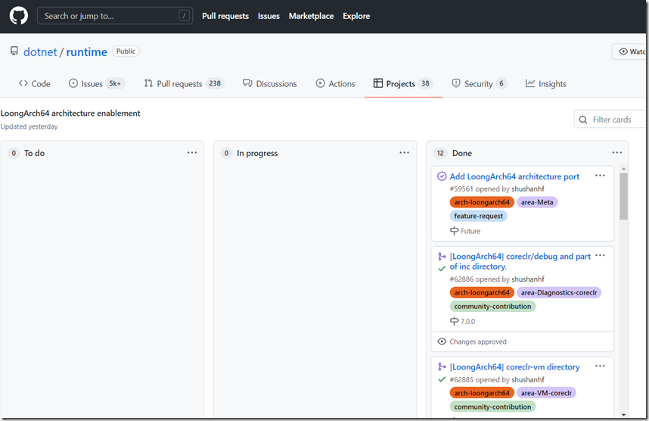
Task: Click the Watch eye icon button
Action: (624, 51)
